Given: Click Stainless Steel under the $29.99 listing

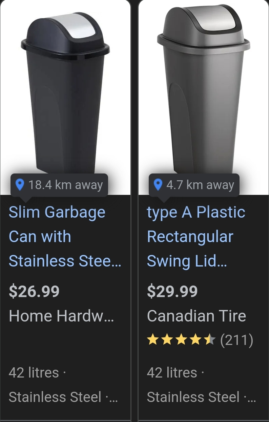Looking at the screenshot, I should click(x=193, y=397).
